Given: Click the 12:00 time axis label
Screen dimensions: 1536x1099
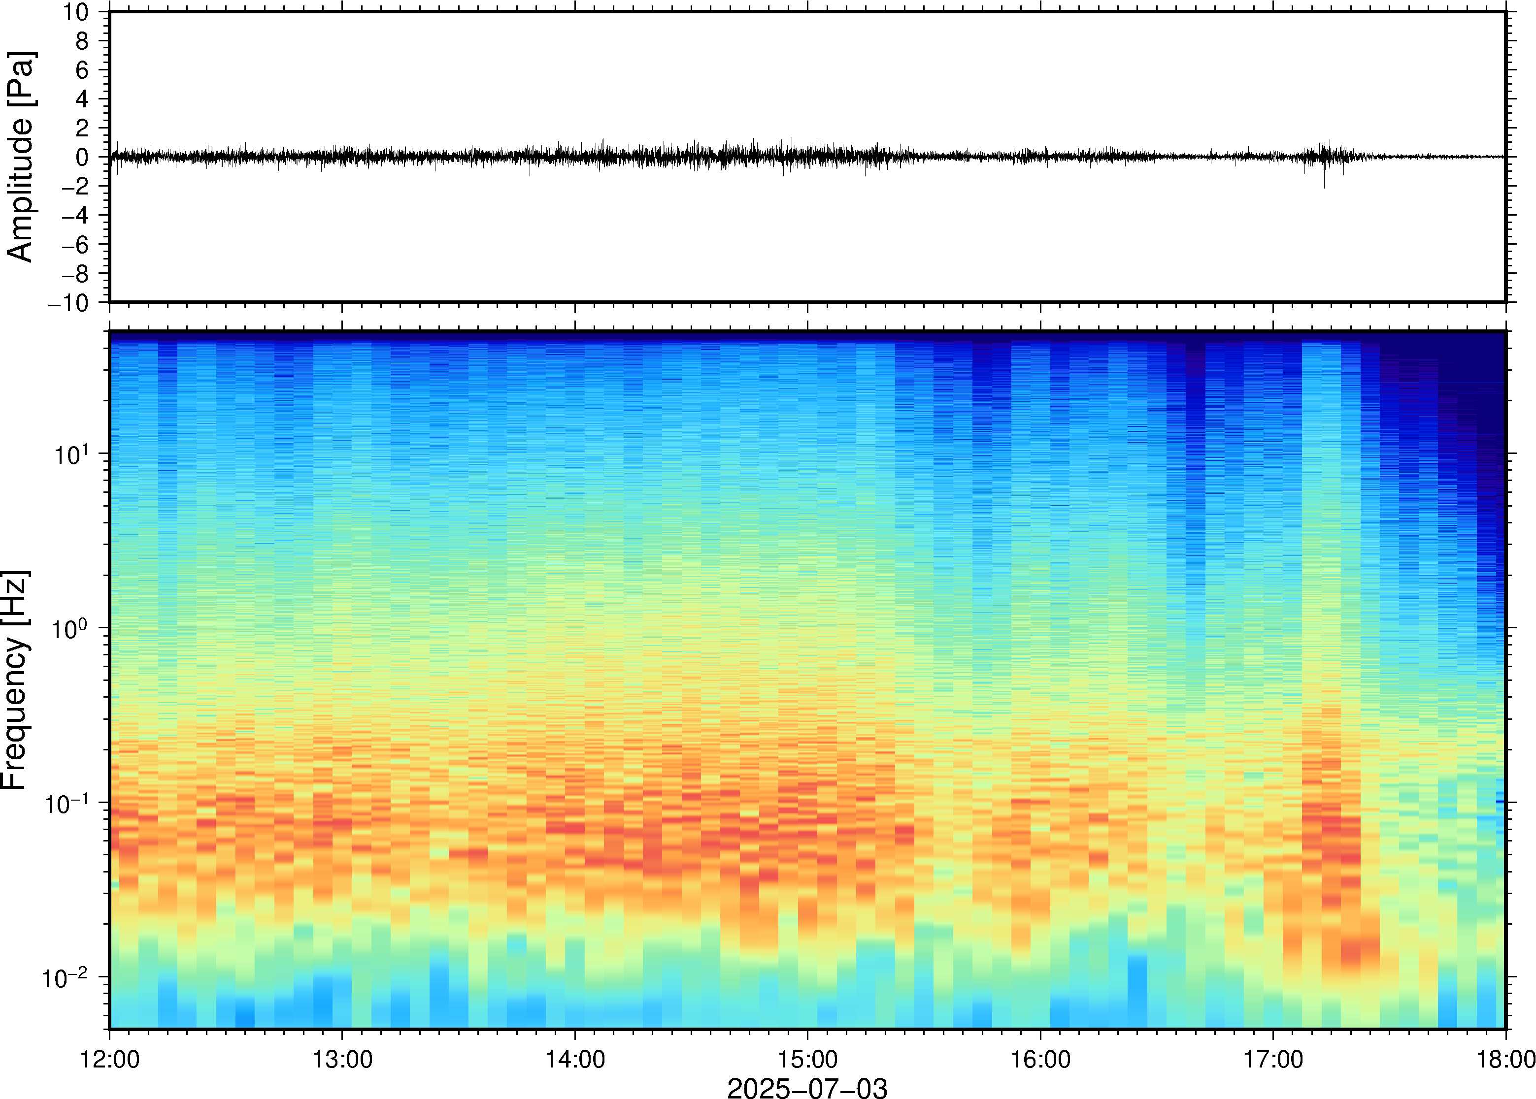Looking at the screenshot, I should (110, 1059).
